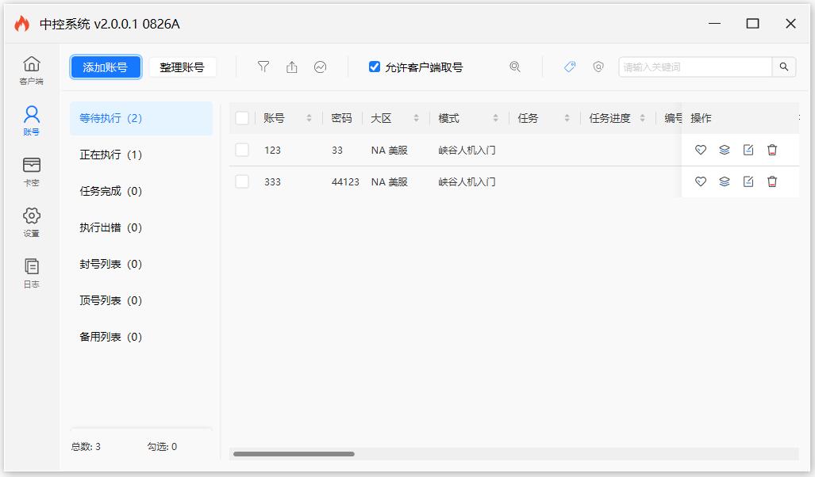
Task: Click the layers icon for account 333
Action: pyautogui.click(x=725, y=181)
